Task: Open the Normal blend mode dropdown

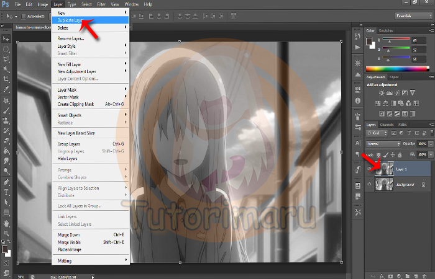Action: [x=383, y=144]
